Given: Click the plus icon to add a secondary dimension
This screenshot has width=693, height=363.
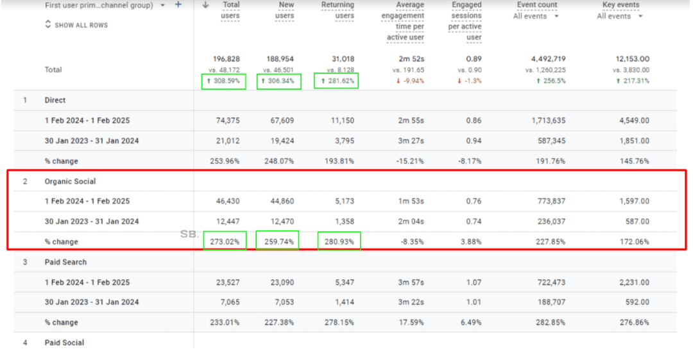Looking at the screenshot, I should [178, 5].
